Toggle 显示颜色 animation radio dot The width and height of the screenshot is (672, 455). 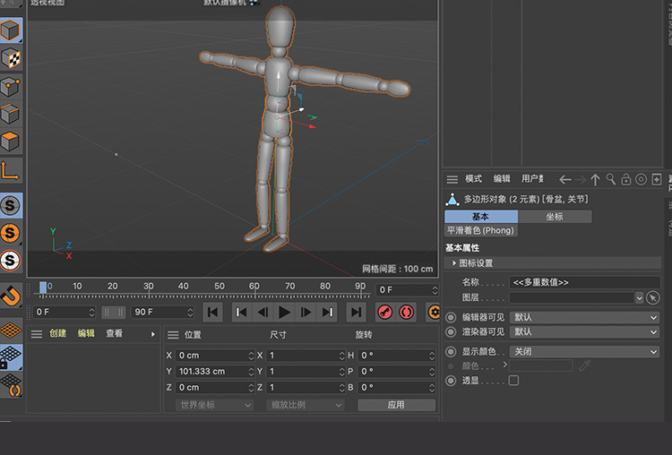click(x=451, y=352)
